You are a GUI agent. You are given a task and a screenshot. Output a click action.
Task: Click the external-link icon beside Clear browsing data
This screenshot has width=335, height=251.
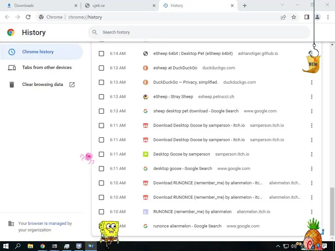coord(72,85)
